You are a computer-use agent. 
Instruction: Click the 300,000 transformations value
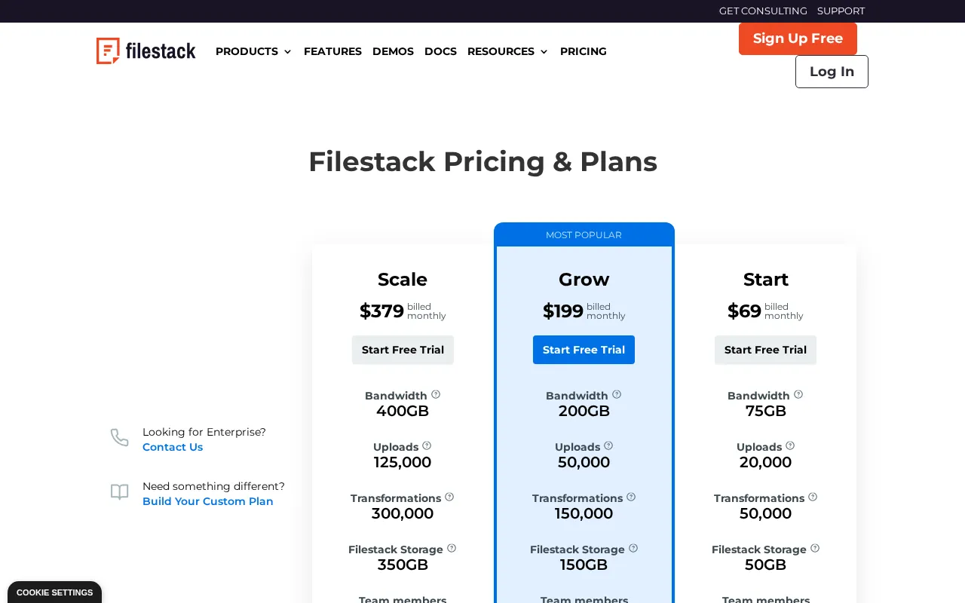pos(403,513)
